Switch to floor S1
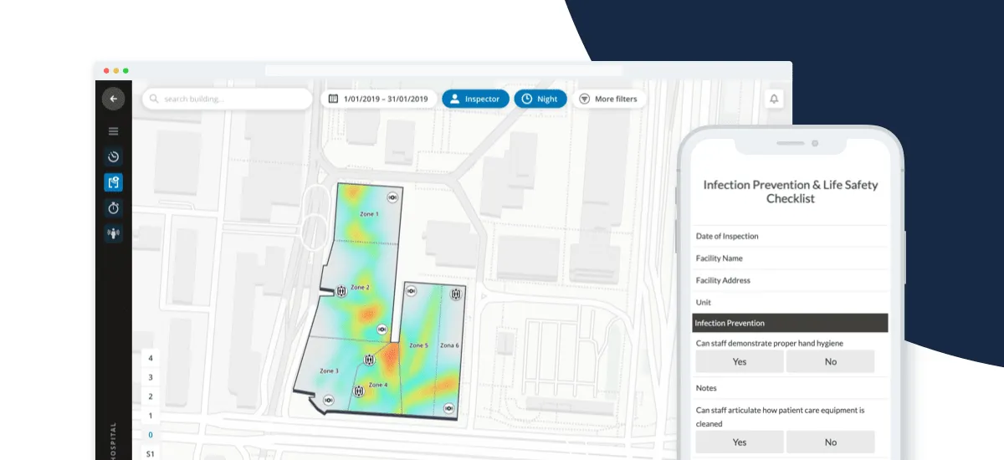 pos(151,454)
